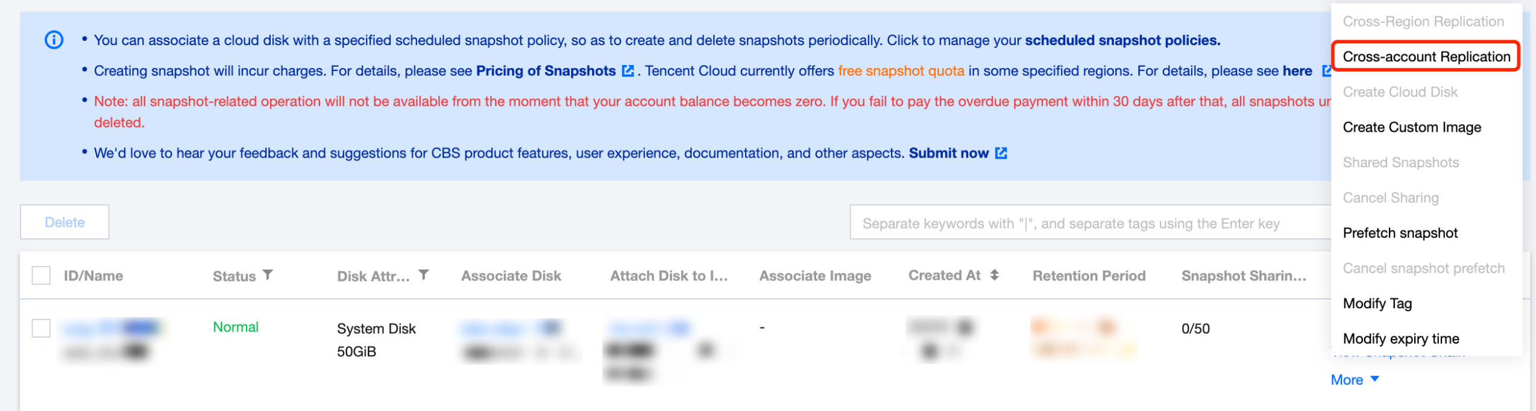1536x411 pixels.
Task: Click the free snapshot quota link
Action: [x=901, y=71]
